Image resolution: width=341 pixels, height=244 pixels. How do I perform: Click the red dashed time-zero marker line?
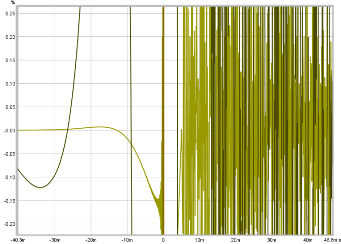163,120
